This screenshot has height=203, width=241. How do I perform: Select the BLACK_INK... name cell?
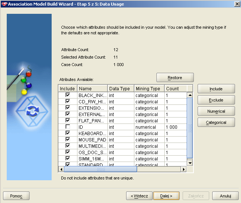92,95
